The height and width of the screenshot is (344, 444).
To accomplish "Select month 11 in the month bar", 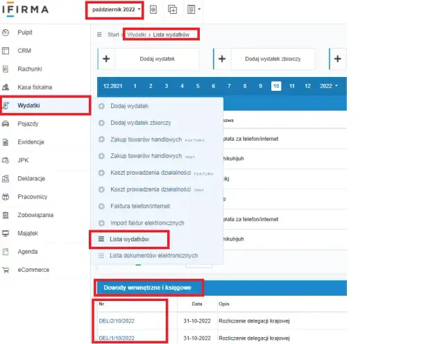I will 292,86.
